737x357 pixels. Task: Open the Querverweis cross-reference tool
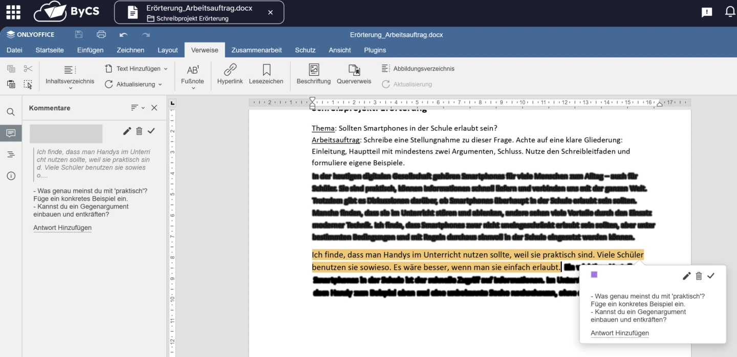point(354,70)
